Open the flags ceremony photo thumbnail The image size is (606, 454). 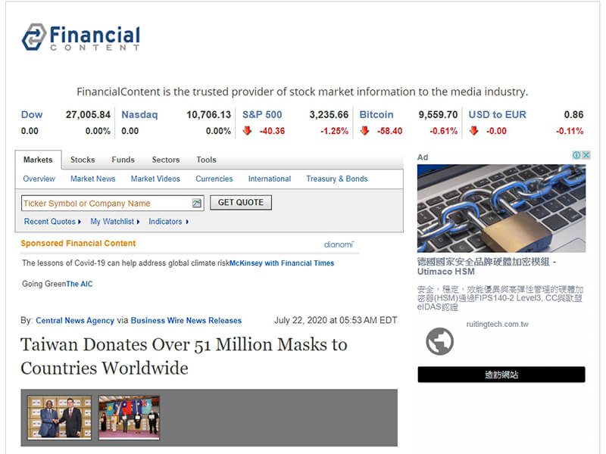pos(129,418)
